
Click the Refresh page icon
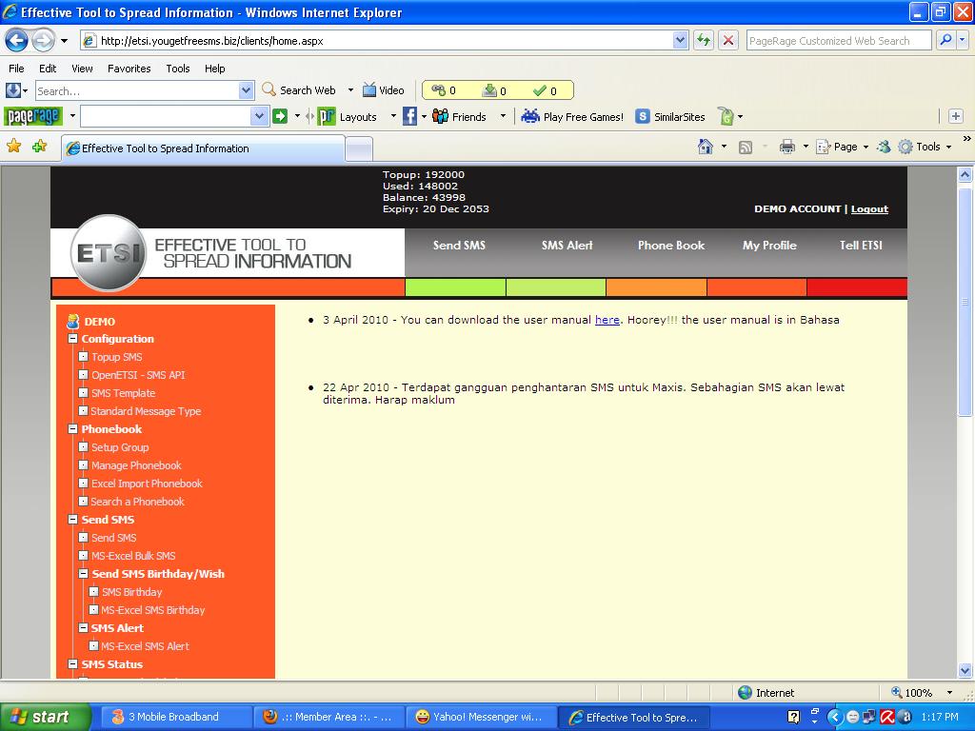pos(704,40)
